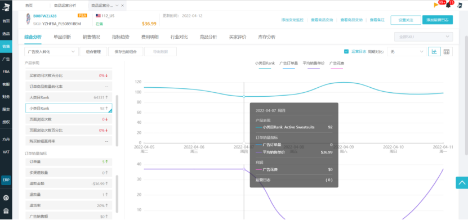Screen dimensions: 468x220
Task: Open the 首页 page tab at top
Action: pos(29,6)
